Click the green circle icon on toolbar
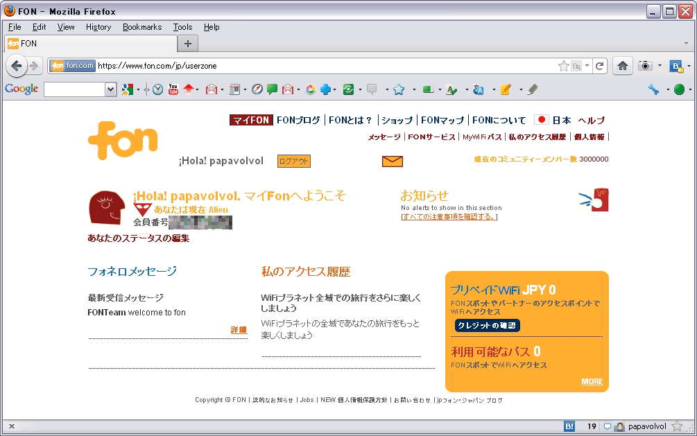Screen dimensions: 697x436 pos(679,89)
